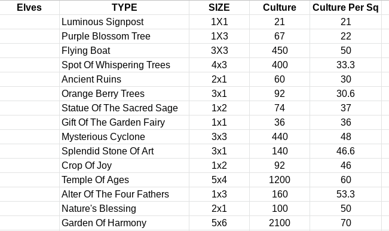Image resolution: width=389 pixels, height=231 pixels.
Task: Select the Luminous Signpost cell
Action: tap(124, 22)
